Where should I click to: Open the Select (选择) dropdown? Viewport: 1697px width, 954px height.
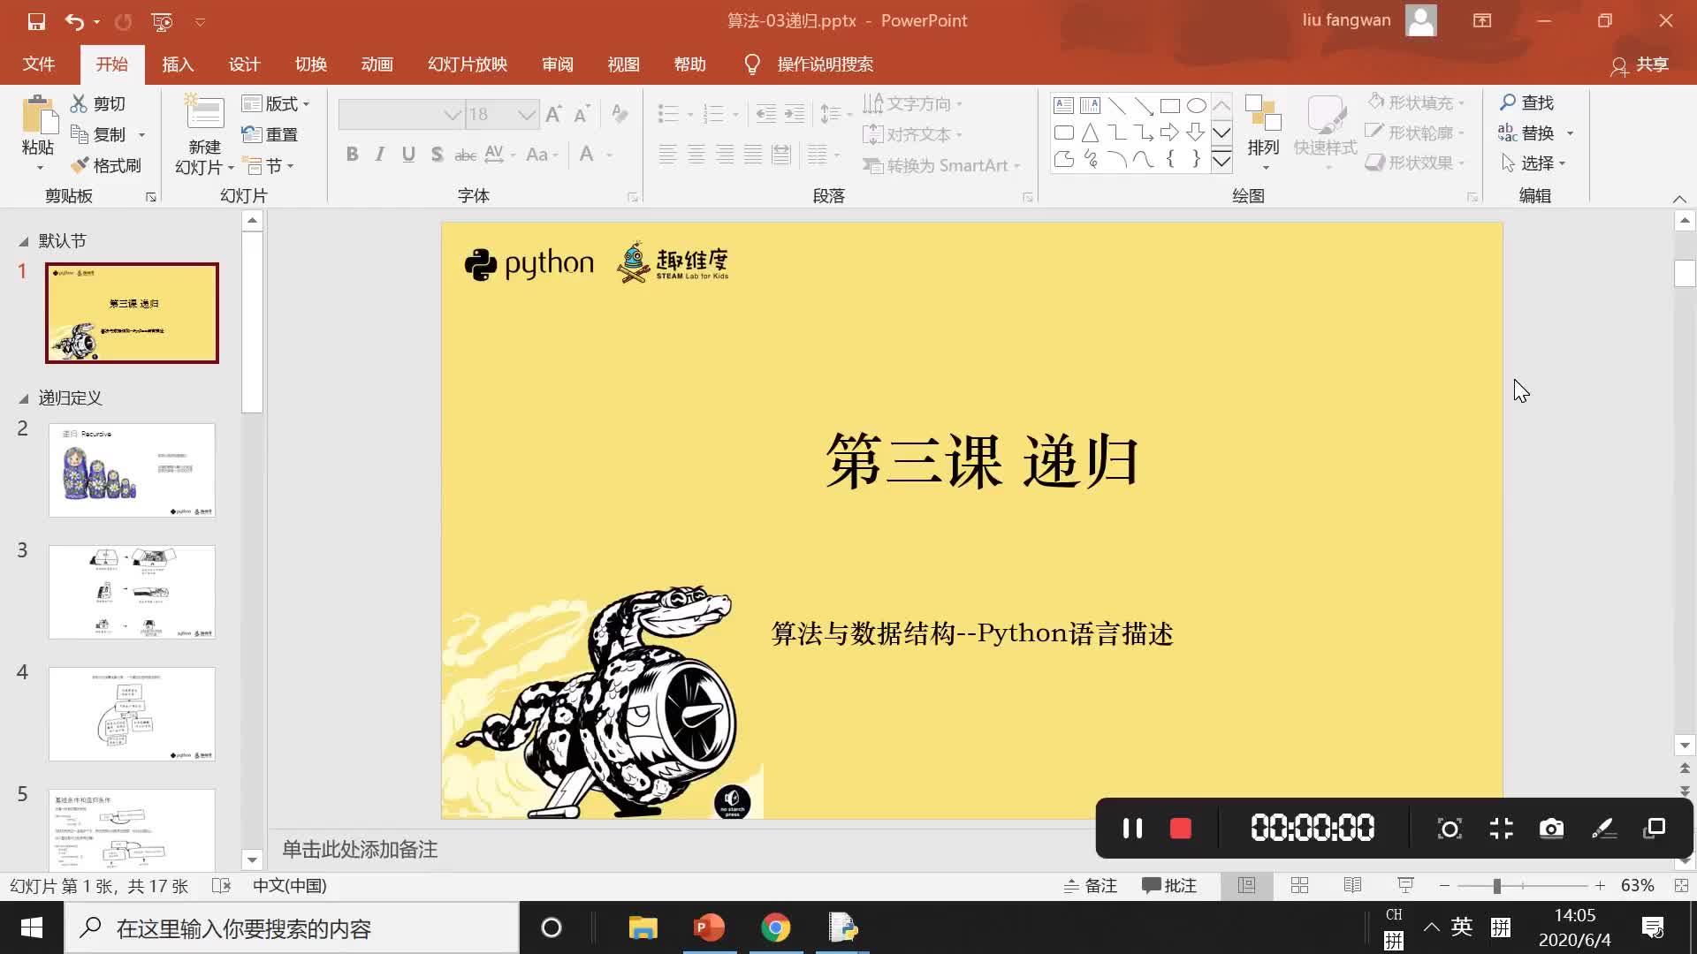[1533, 163]
